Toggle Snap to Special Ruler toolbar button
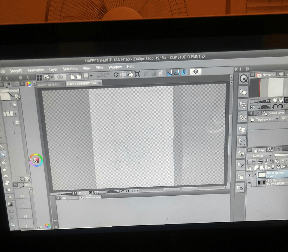The height and width of the screenshot is (252, 288). [177, 73]
